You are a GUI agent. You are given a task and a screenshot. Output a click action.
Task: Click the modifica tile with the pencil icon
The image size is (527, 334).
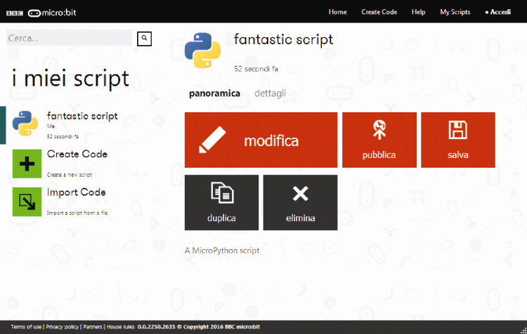pos(261,140)
